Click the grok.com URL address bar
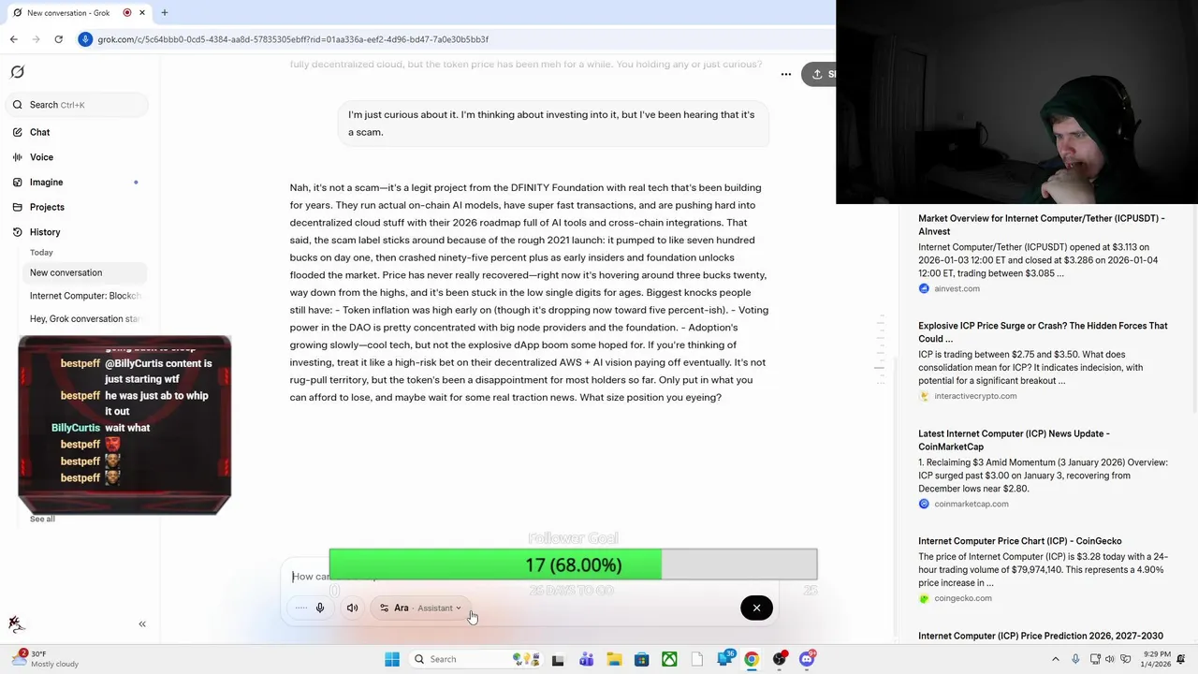The height and width of the screenshot is (674, 1198). point(293,39)
